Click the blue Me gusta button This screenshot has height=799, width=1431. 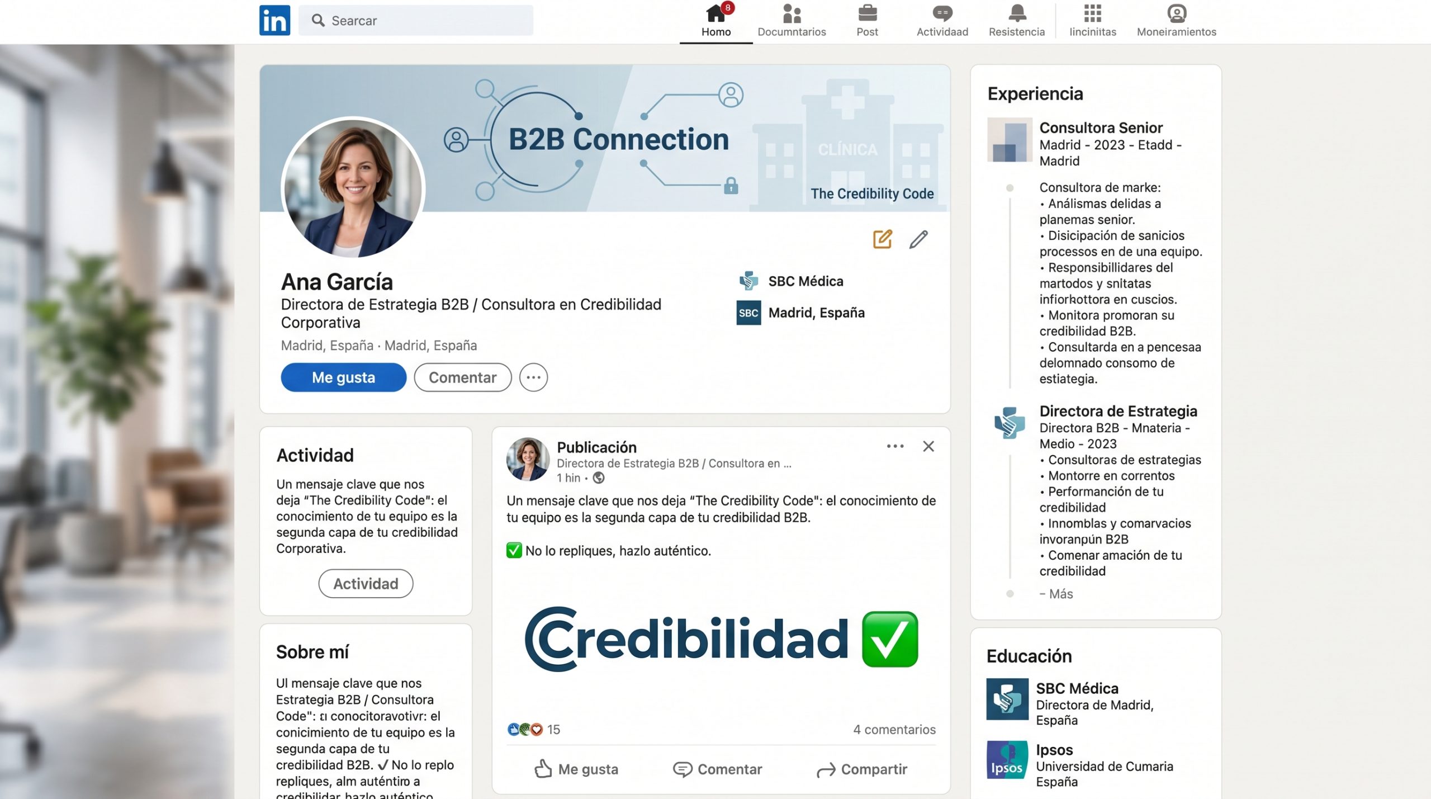pos(343,377)
